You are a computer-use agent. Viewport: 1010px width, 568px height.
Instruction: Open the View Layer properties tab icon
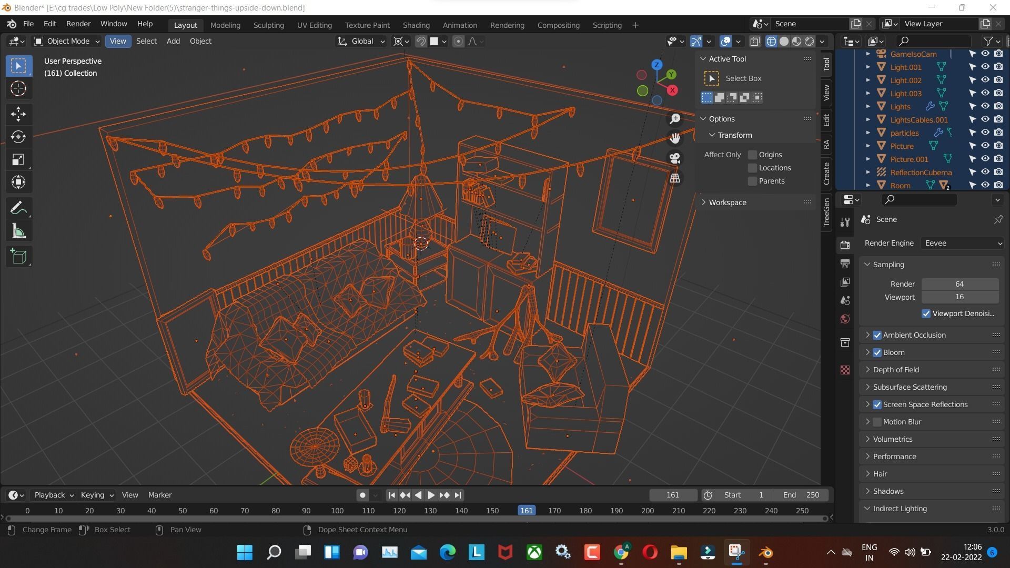(845, 282)
